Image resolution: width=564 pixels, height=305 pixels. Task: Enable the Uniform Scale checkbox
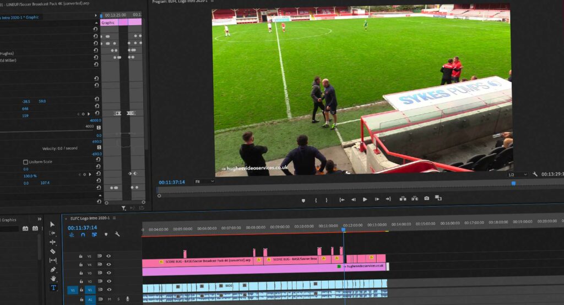click(25, 162)
